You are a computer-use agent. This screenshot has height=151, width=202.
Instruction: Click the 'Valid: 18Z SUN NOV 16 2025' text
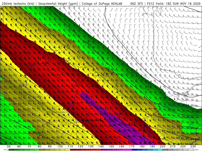[x=178, y=4]
